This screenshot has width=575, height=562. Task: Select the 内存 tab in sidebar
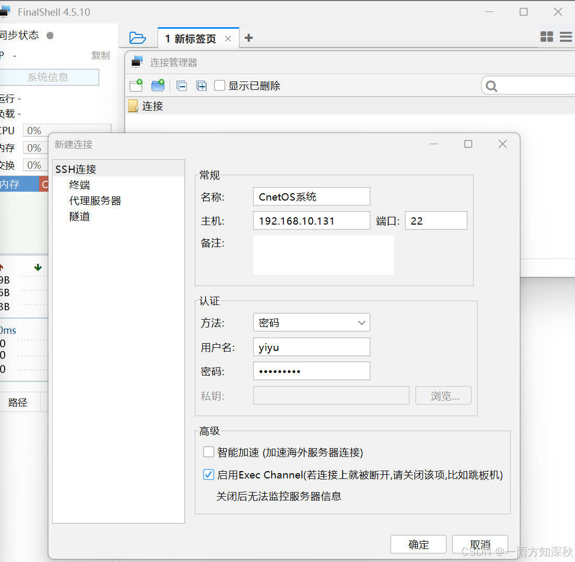(x=19, y=184)
